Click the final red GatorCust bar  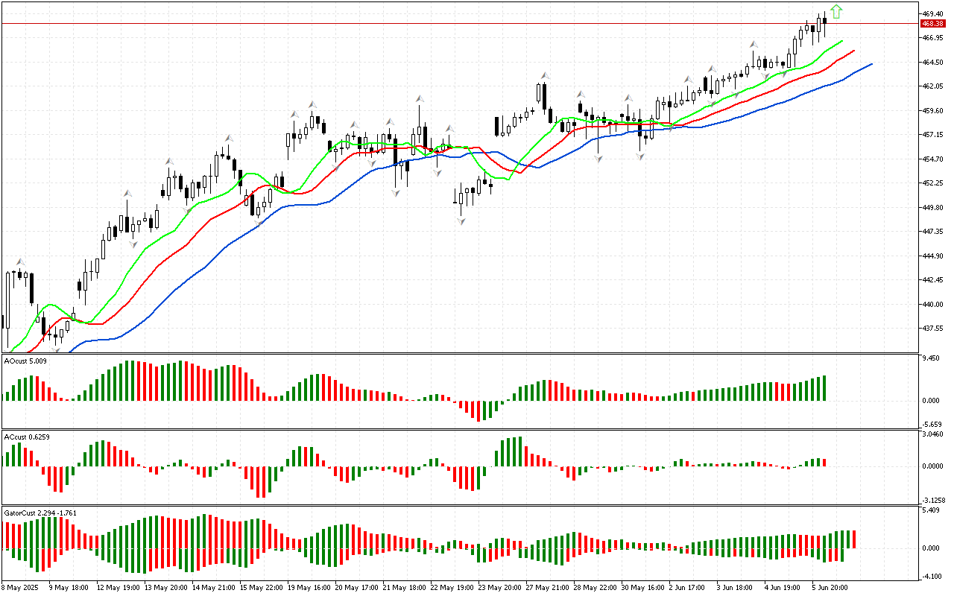(x=854, y=540)
